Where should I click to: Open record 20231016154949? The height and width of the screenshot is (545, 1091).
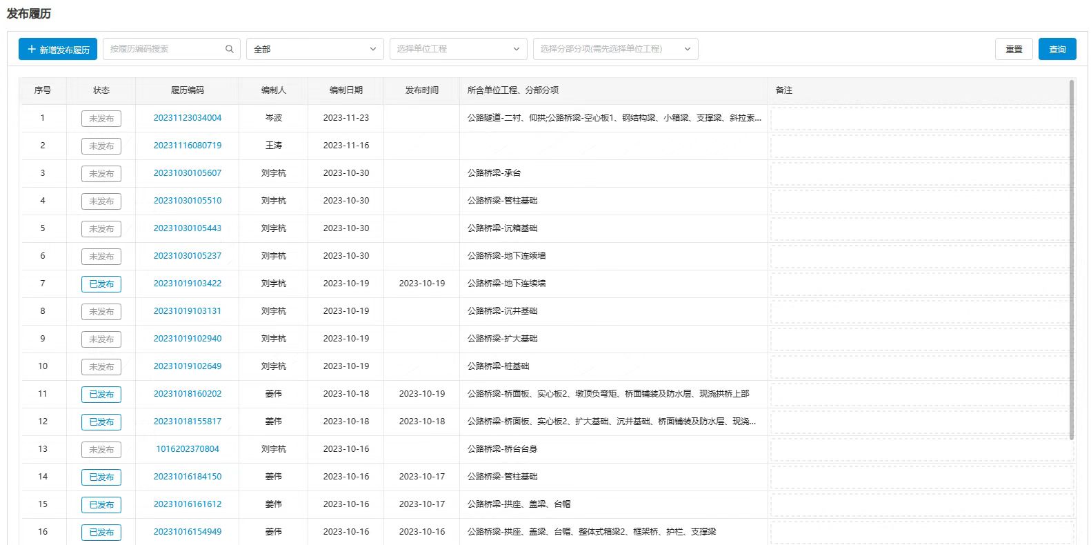[188, 532]
